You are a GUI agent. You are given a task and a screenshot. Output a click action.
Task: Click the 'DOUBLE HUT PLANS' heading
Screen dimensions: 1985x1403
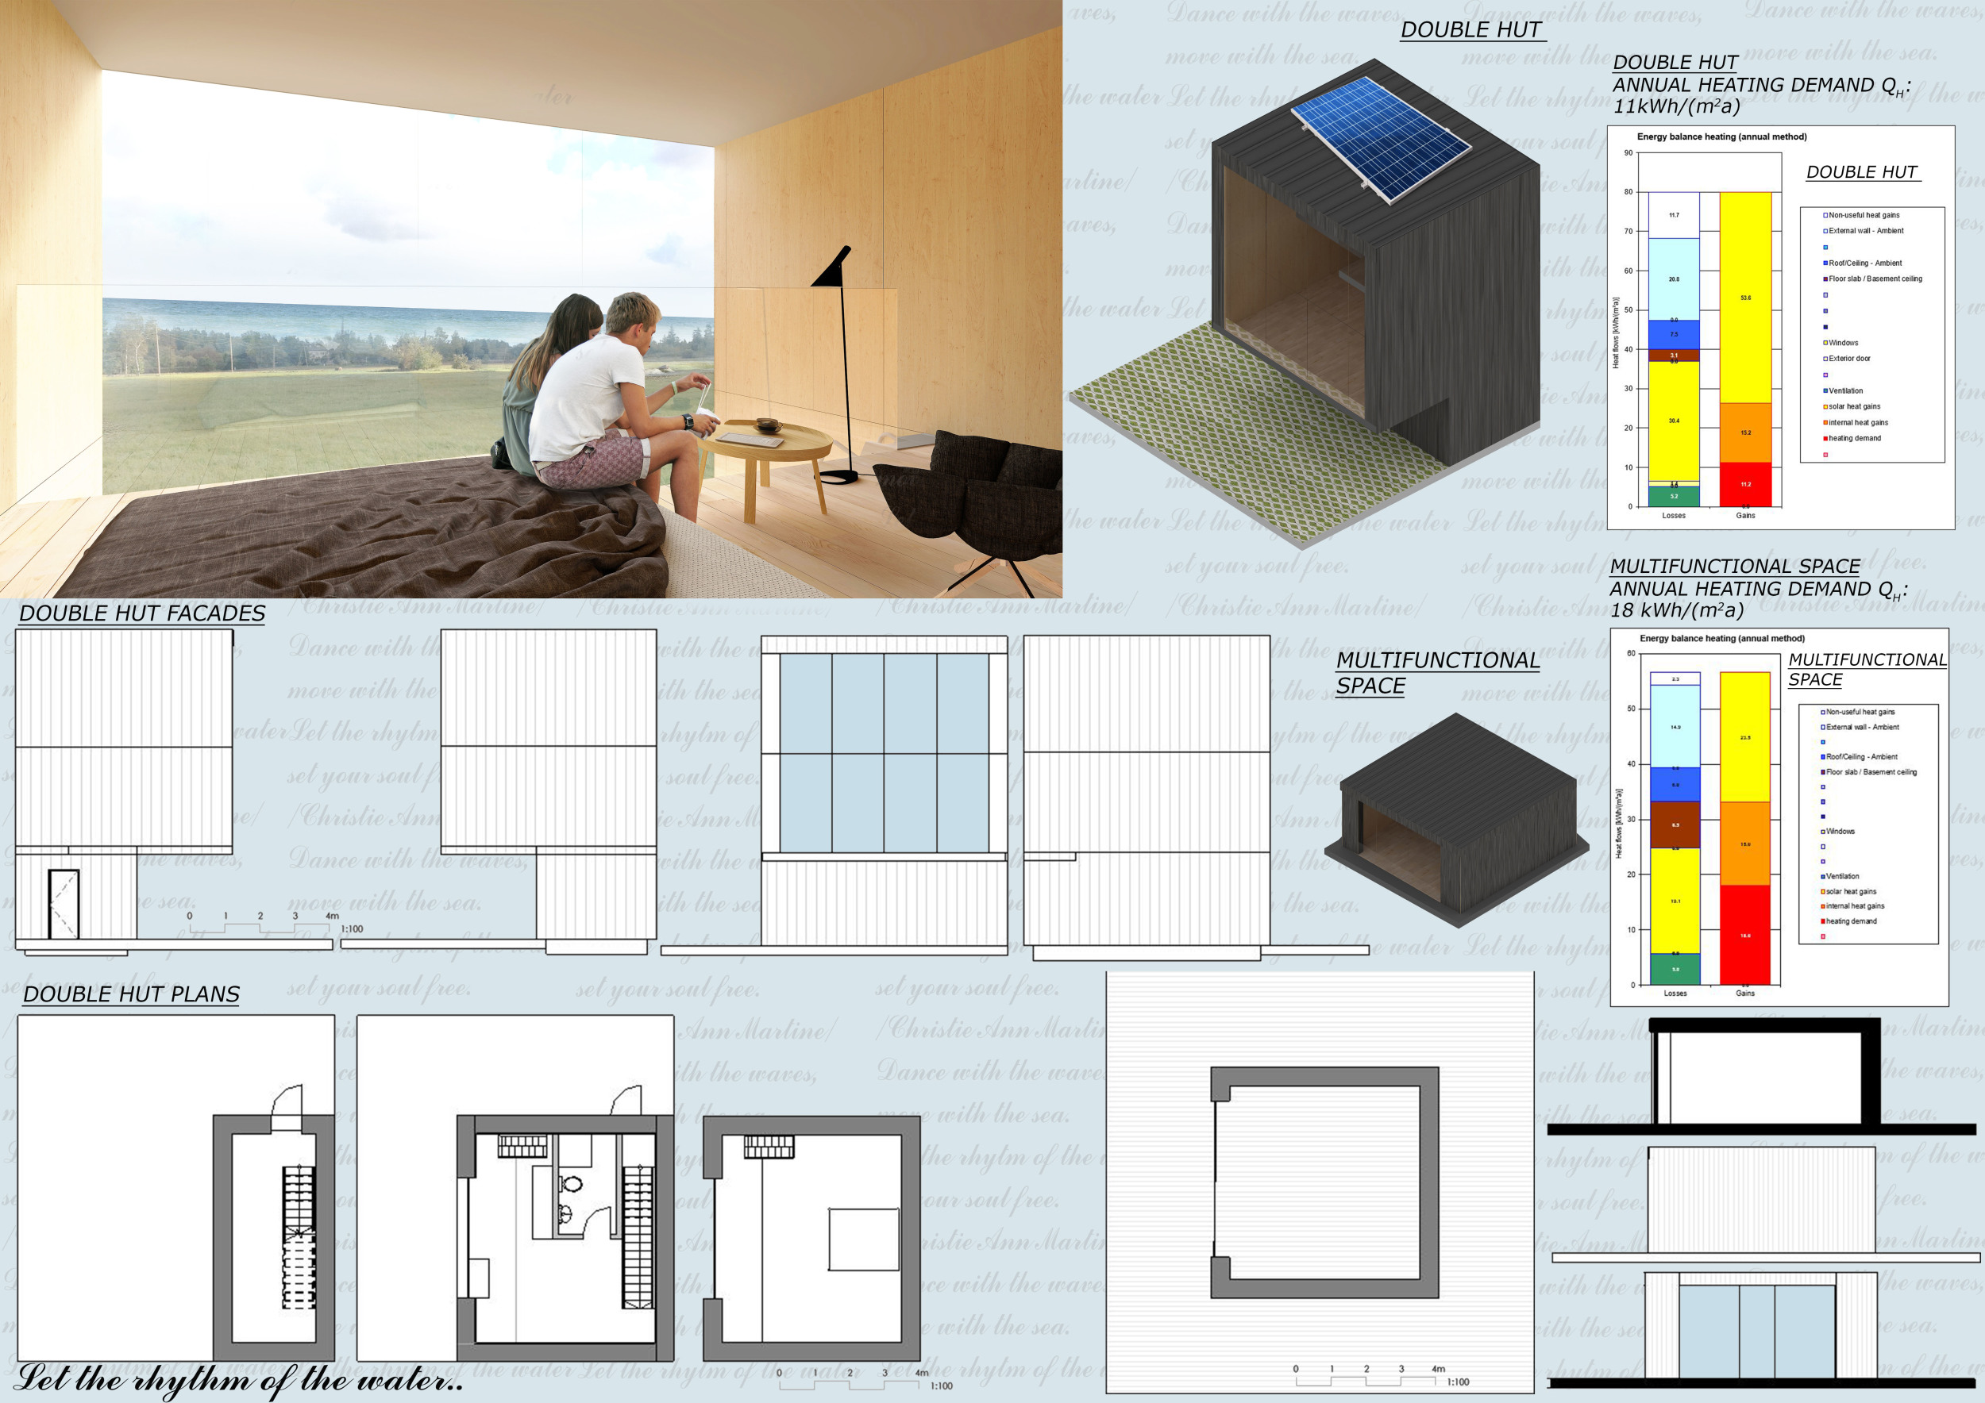pos(130,994)
